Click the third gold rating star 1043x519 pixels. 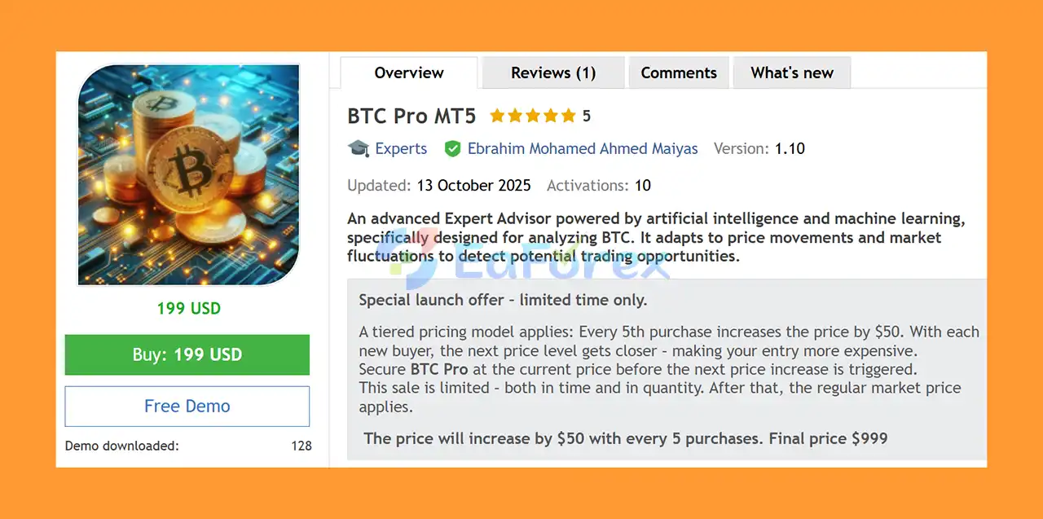[x=532, y=116]
